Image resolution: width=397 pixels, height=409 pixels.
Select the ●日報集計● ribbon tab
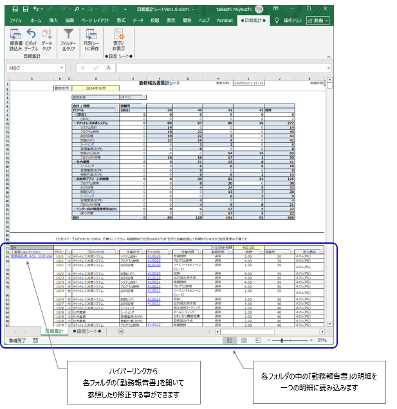(x=253, y=21)
